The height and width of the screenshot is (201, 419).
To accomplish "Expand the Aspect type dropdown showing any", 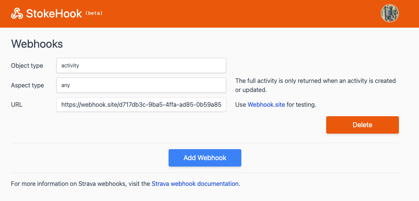I will tap(141, 85).
